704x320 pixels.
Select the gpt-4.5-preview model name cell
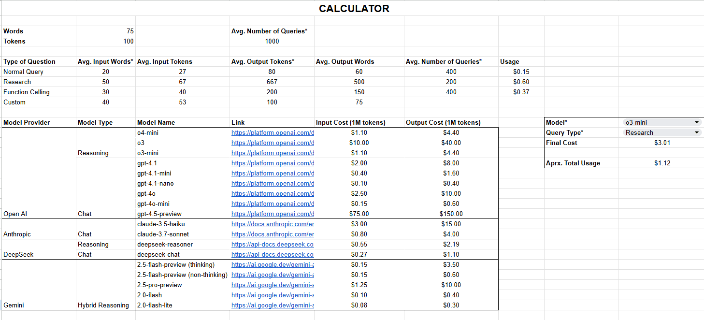click(x=159, y=214)
